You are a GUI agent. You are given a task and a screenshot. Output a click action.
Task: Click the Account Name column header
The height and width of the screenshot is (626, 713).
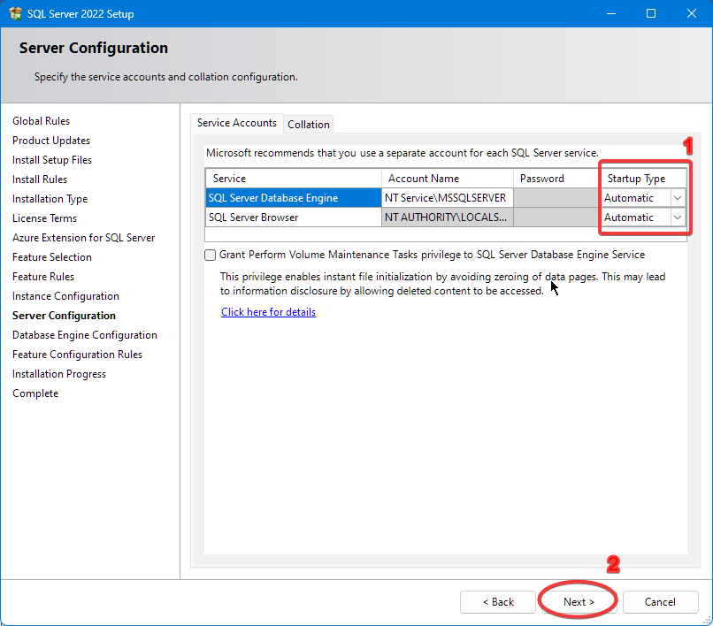[448, 179]
